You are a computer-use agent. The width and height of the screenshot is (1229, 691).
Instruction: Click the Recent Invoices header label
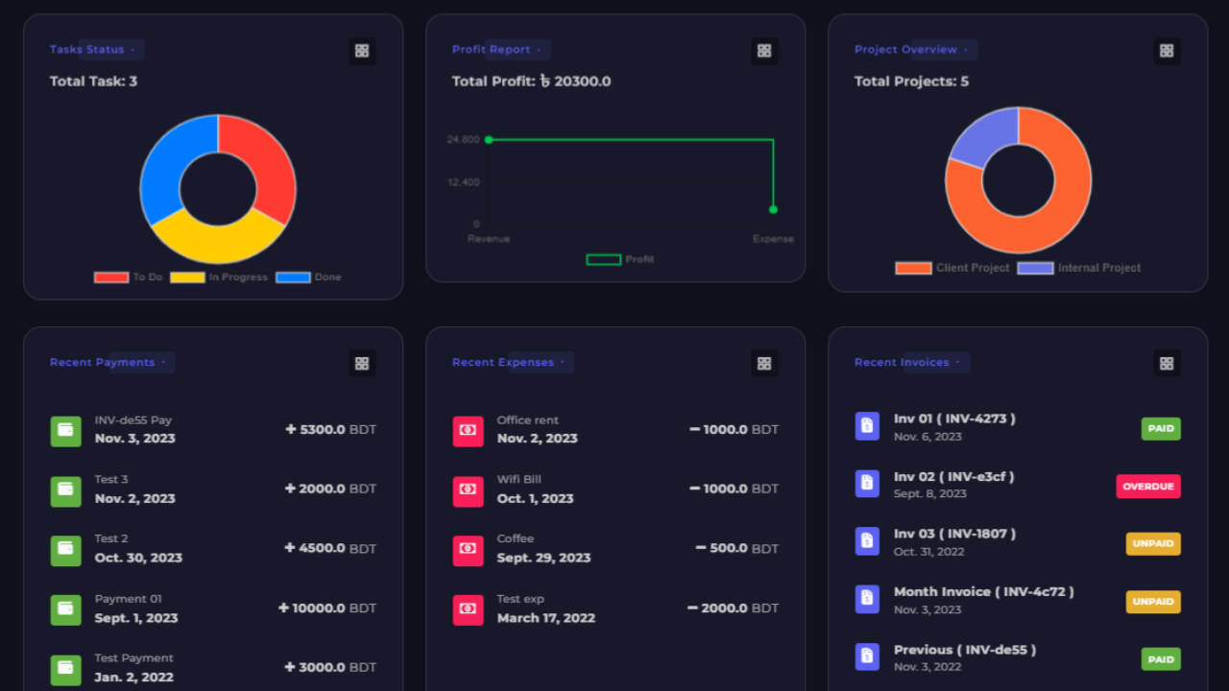pyautogui.click(x=903, y=362)
